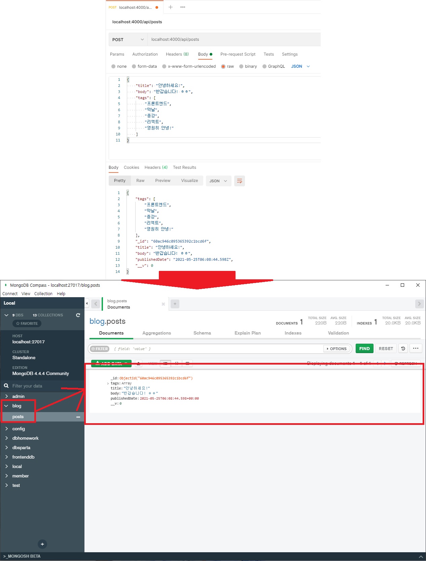This screenshot has width=426, height=561.
Task: Close the blog.posts Documents tab
Action: (163, 304)
